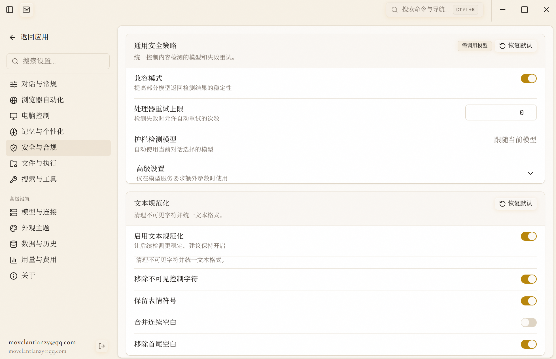Click the brain icon for 记忆与个性化
Image resolution: width=556 pixels, height=359 pixels.
(14, 132)
